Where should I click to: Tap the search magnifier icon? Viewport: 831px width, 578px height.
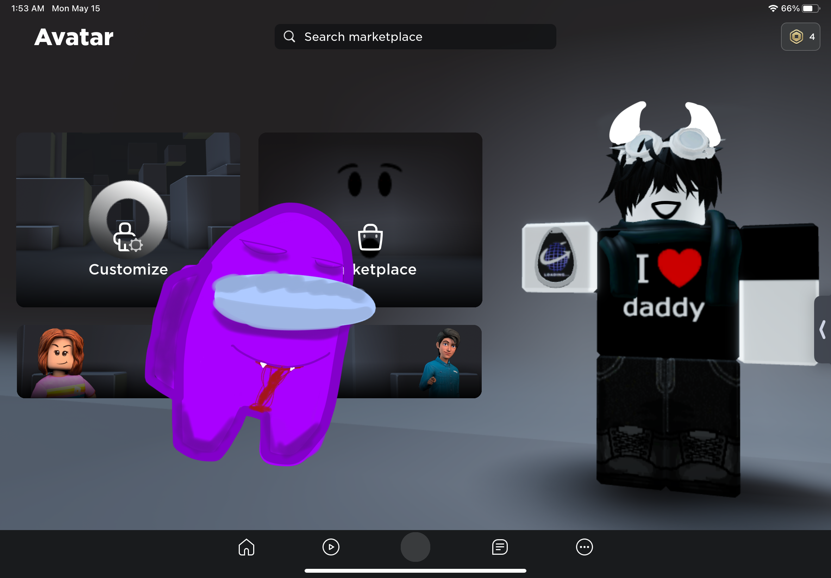coord(289,37)
